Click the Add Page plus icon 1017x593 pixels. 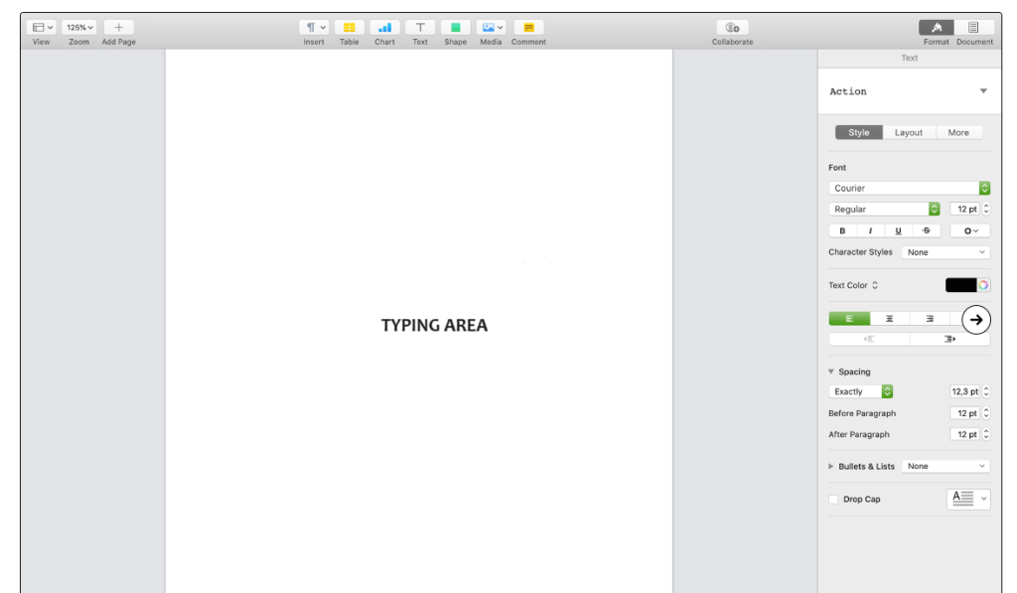click(118, 28)
